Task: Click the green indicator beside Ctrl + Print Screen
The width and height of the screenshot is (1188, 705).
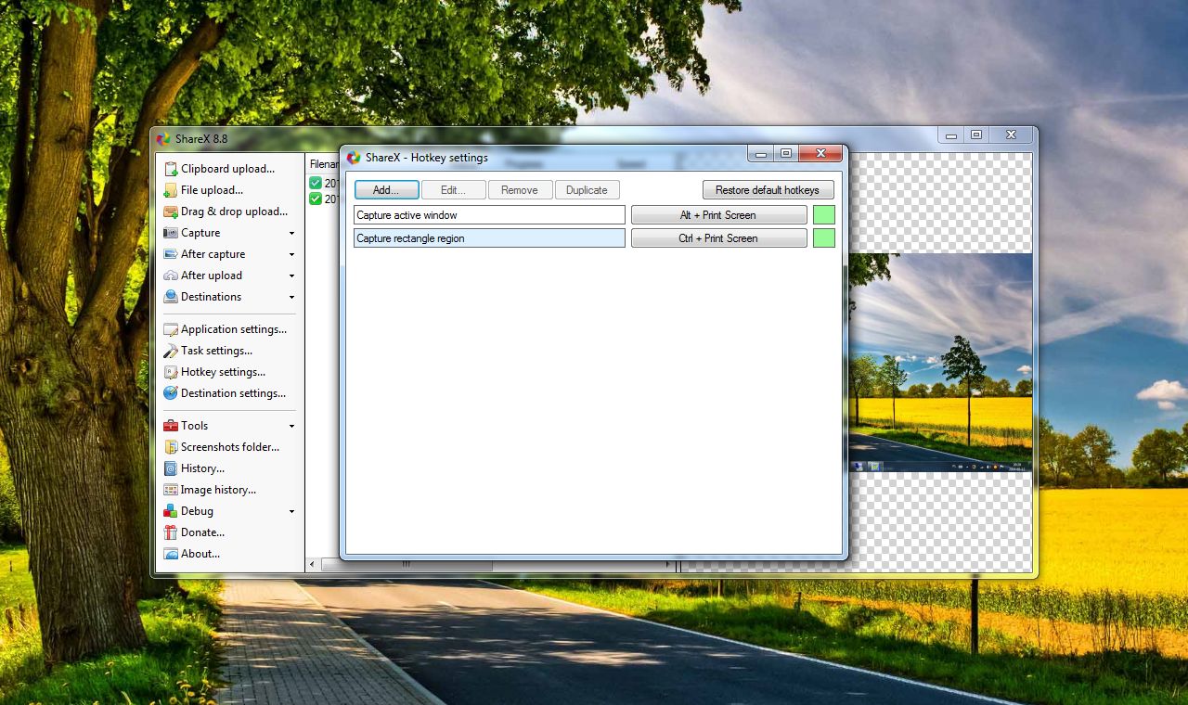Action: [823, 238]
